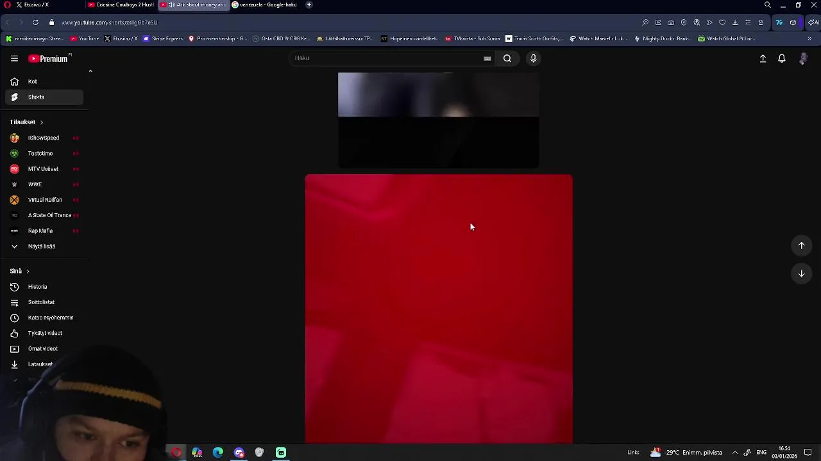Image resolution: width=821 pixels, height=461 pixels.
Task: Expand the Sinä section chevron
Action: (28, 271)
